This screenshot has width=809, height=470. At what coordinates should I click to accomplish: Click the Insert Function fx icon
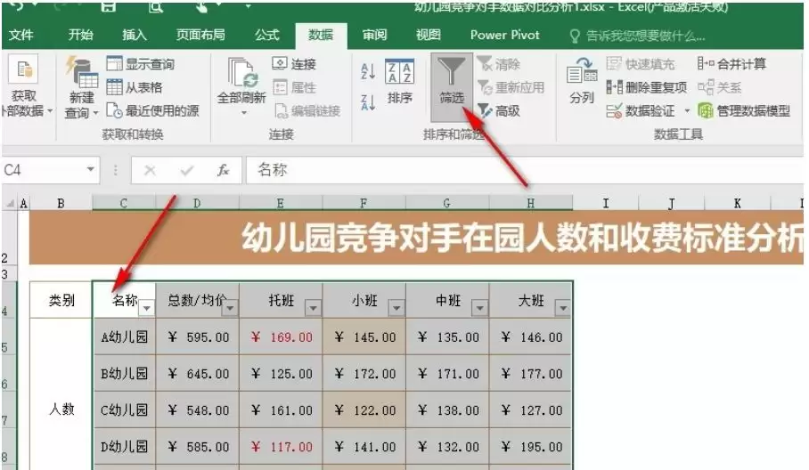tap(223, 170)
